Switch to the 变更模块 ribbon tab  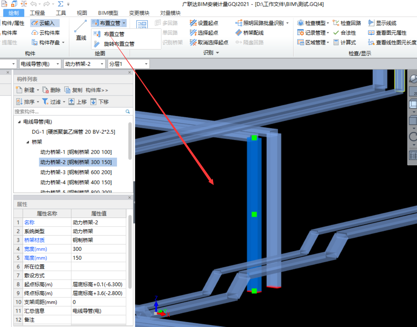pos(139,13)
